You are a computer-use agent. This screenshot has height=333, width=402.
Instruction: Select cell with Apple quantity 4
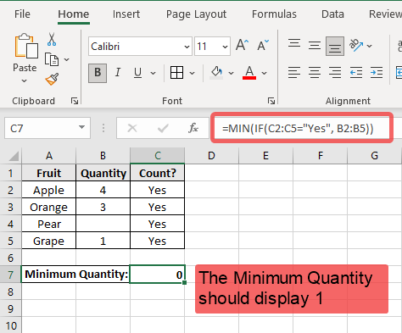point(103,190)
